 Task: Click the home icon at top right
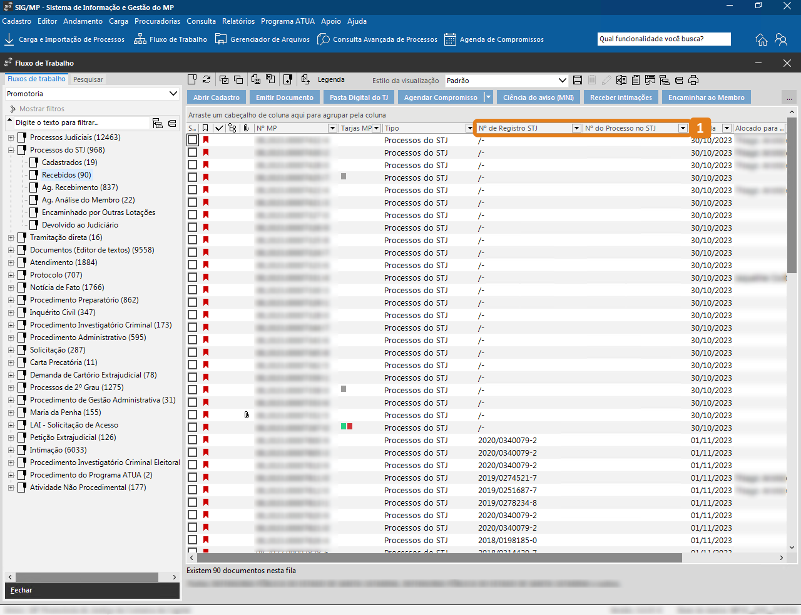click(x=762, y=39)
